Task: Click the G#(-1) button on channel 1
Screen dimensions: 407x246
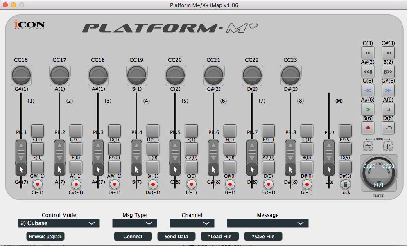Action: pos(37,167)
